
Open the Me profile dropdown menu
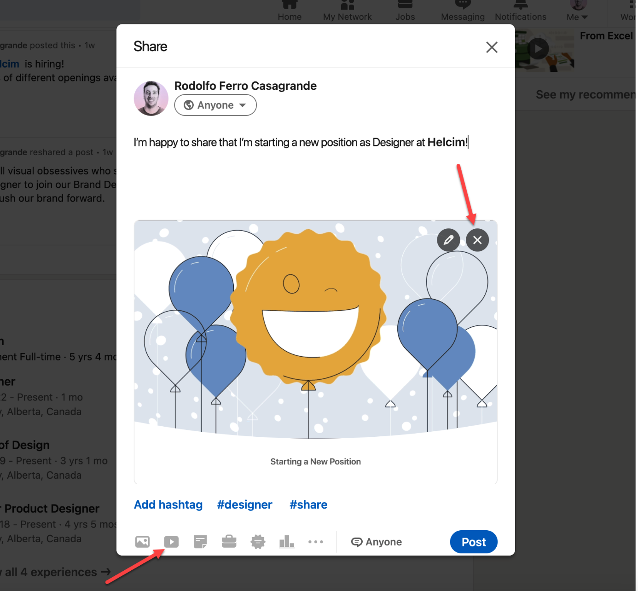click(x=578, y=12)
